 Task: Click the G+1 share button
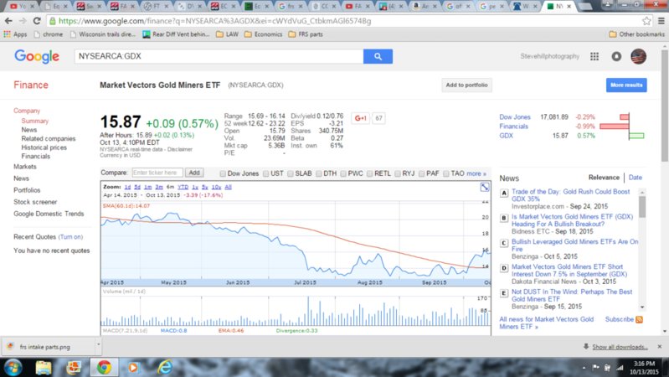click(x=361, y=118)
